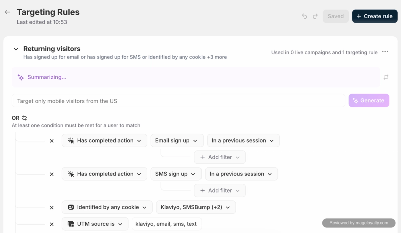
Task: Click the Generate button
Action: click(369, 101)
